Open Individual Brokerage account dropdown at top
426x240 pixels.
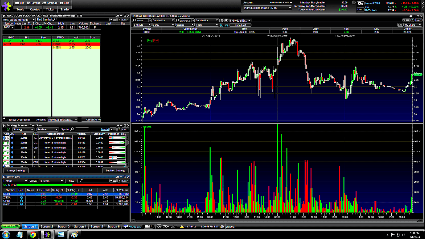[x=267, y=8]
